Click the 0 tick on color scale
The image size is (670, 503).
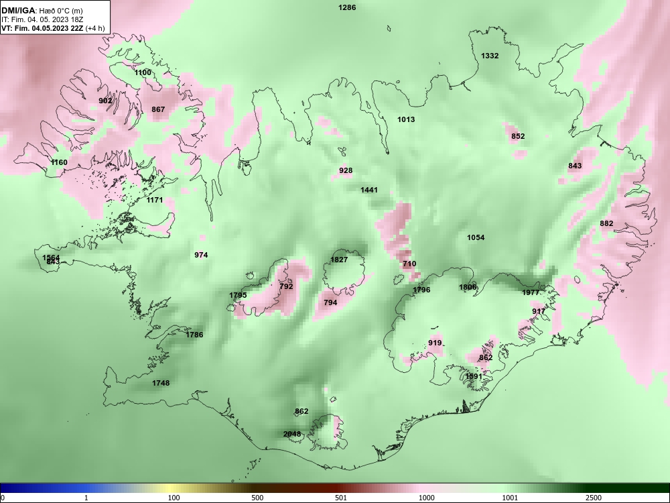coord(3,498)
